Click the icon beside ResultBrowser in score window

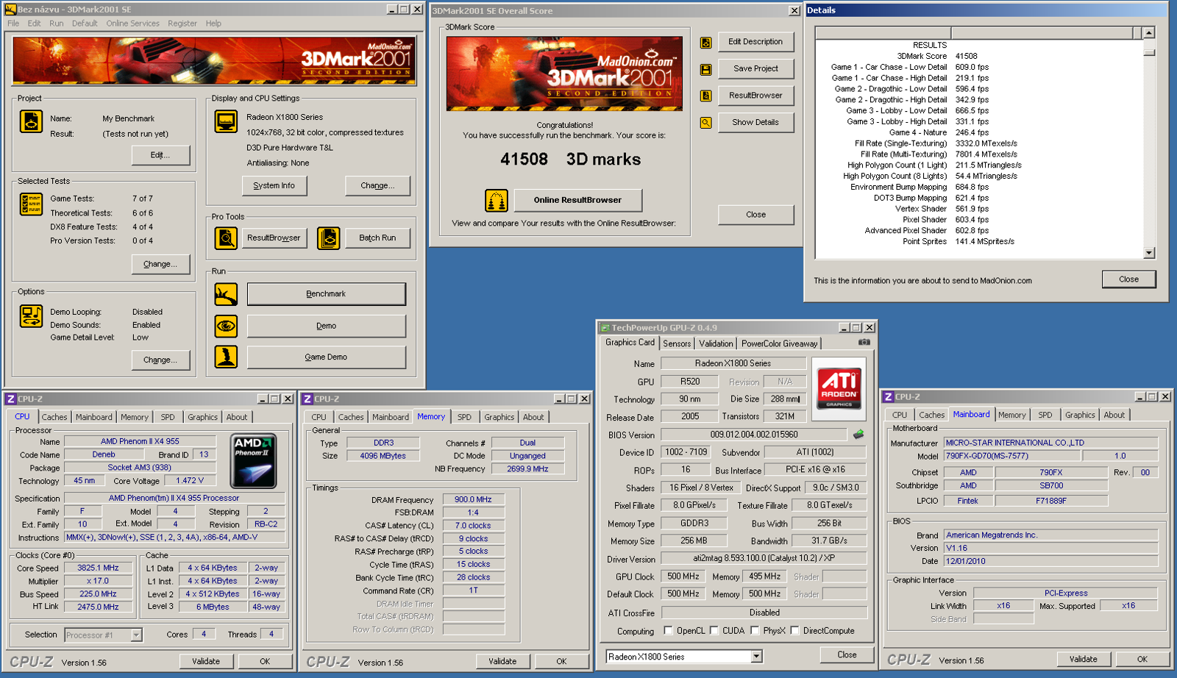pos(705,96)
